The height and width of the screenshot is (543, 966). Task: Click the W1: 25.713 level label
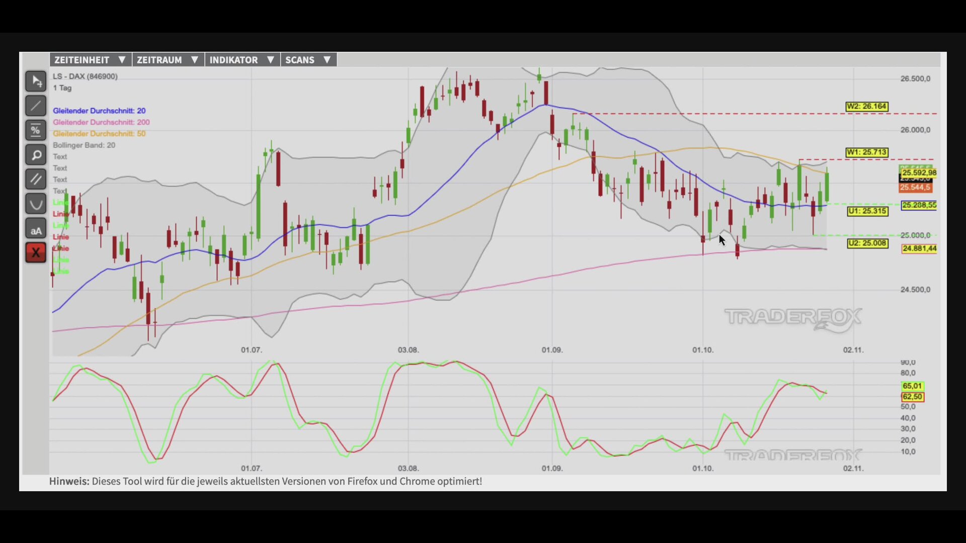tap(867, 152)
